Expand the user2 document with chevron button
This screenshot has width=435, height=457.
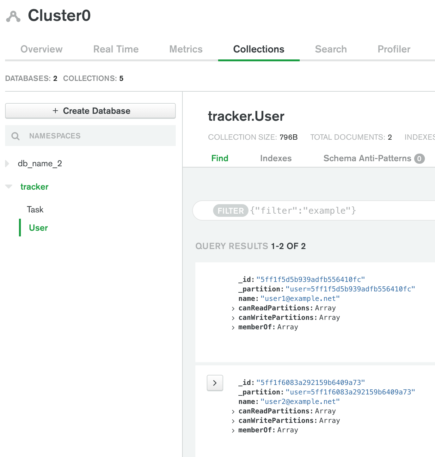tap(215, 383)
